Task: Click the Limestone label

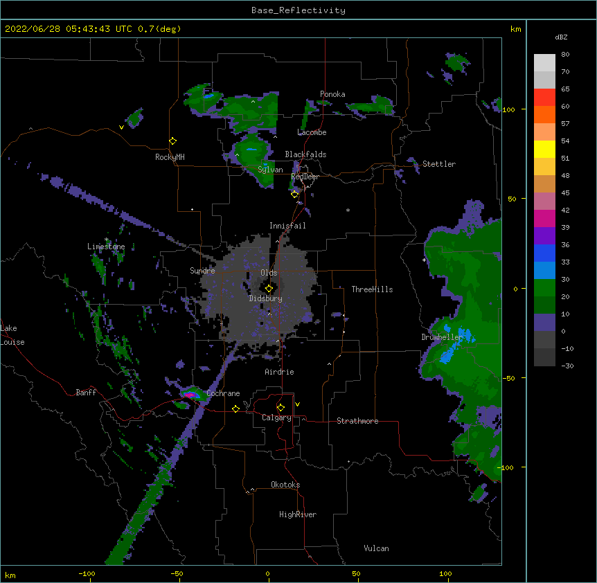Action: tap(106, 246)
